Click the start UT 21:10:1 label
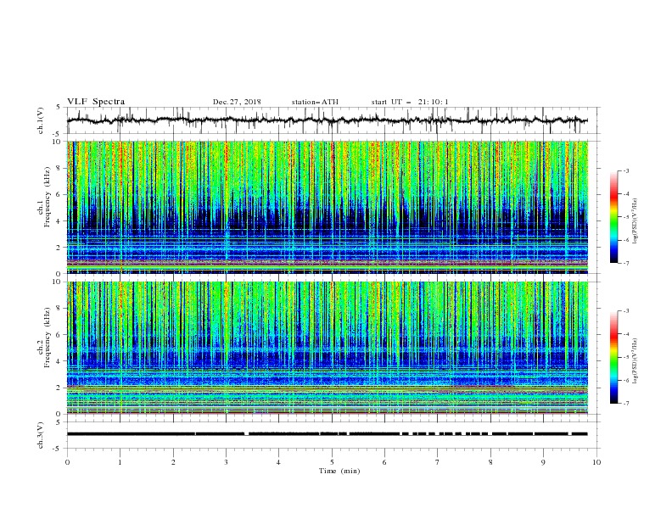The height and width of the screenshot is (519, 672). pyautogui.click(x=410, y=102)
